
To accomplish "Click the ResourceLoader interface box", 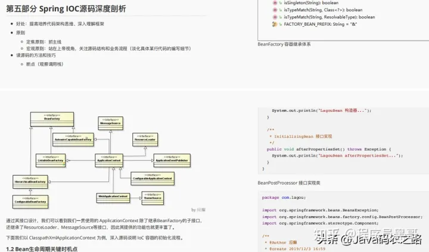I will (145, 139).
